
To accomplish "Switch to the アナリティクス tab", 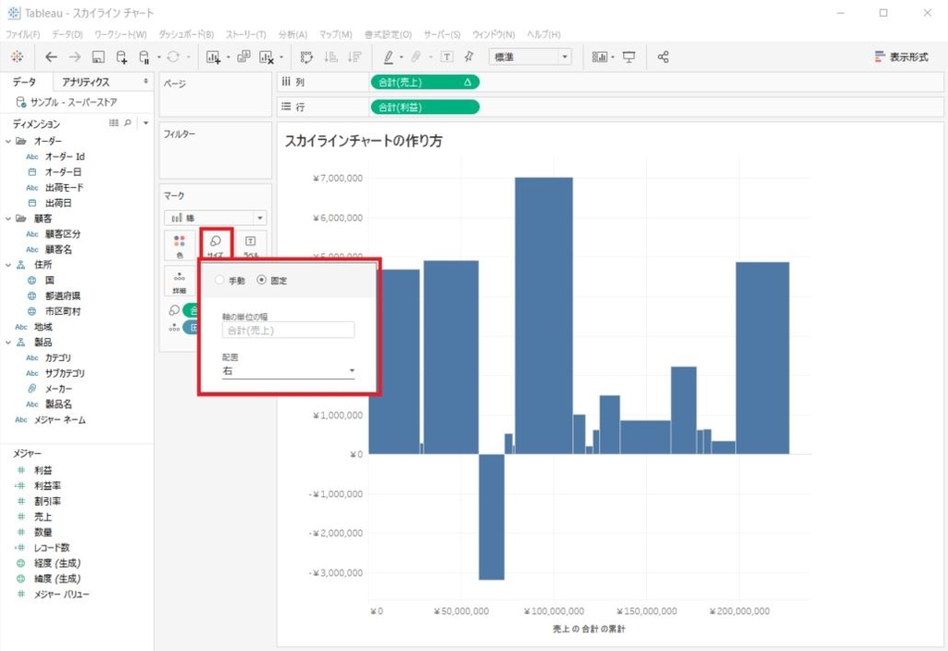I will 86,81.
